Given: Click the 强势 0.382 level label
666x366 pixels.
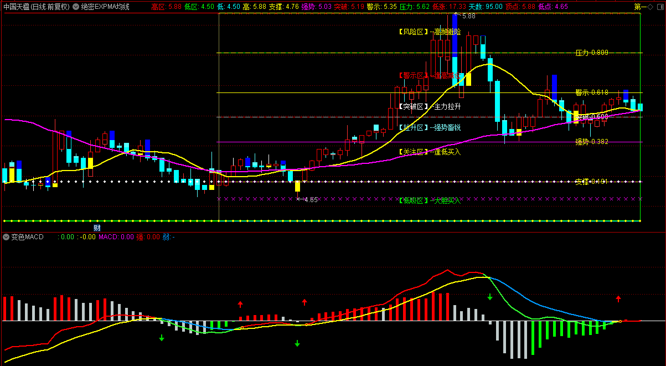Looking at the screenshot, I should point(591,142).
